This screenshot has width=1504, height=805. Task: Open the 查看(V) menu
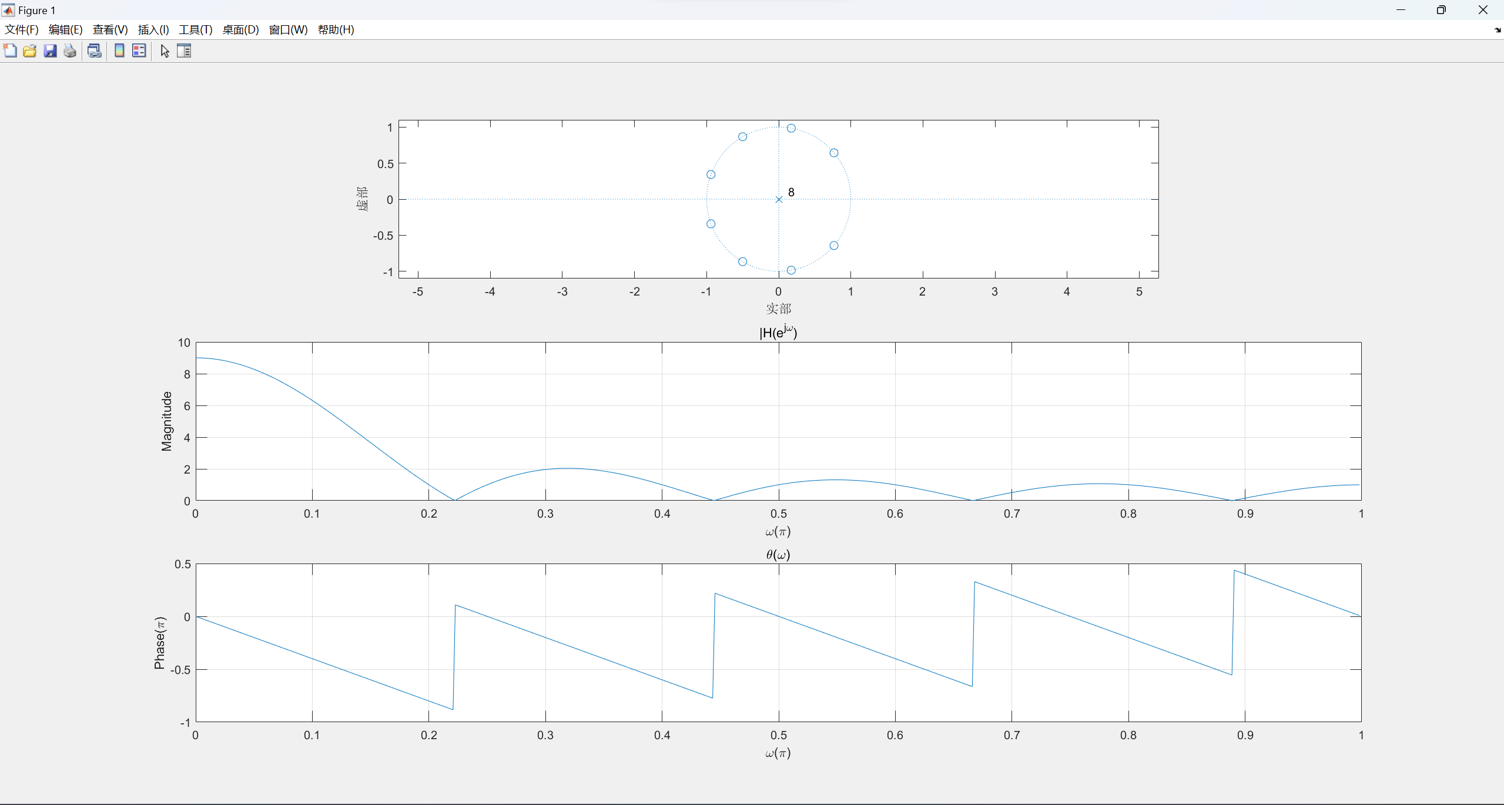[x=110, y=30]
